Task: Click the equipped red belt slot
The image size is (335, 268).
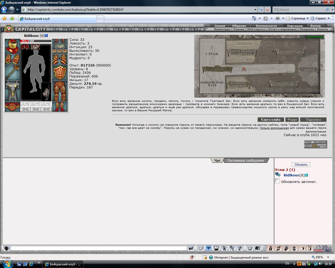Action: tap(12, 107)
